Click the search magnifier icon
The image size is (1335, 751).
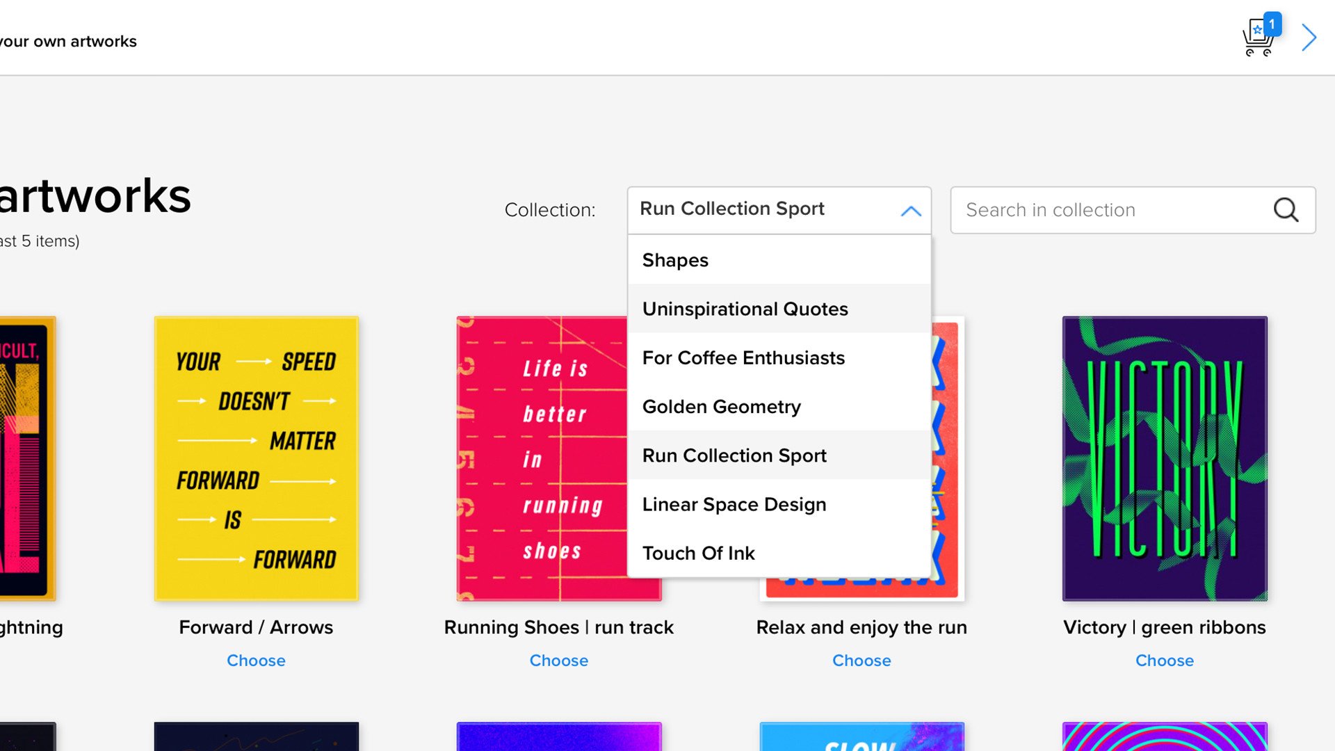(1286, 209)
